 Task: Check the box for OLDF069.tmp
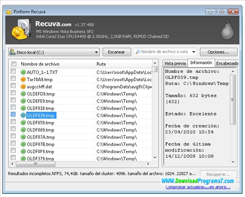pos(13,129)
